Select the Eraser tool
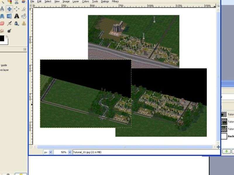 point(2,23)
